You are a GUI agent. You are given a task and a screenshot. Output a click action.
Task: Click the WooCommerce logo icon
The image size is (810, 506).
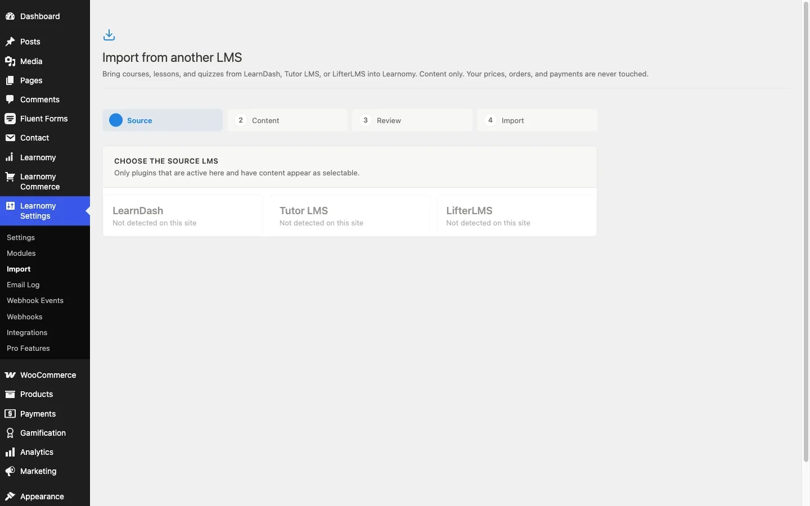click(10, 375)
